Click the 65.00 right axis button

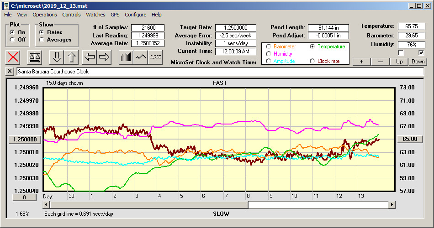(x=410, y=139)
